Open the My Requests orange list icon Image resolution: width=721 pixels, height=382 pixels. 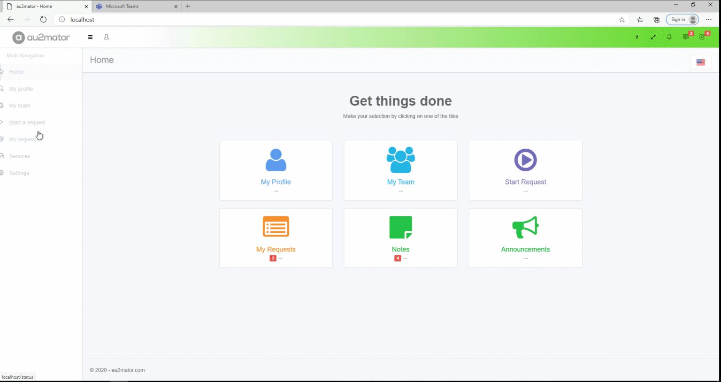276,228
